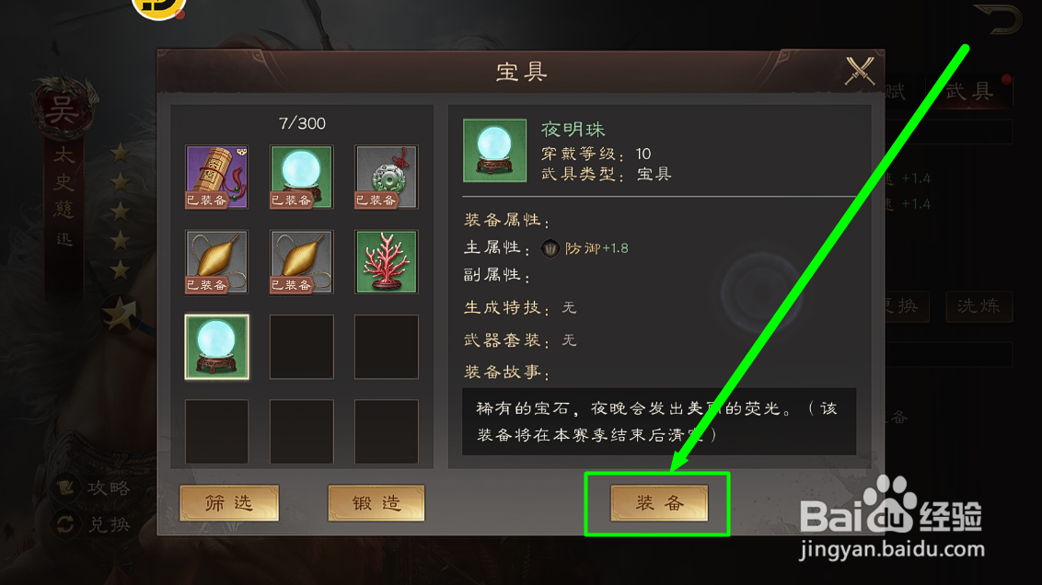This screenshot has width=1042, height=585.
Task: Click the 装备 equip button
Action: click(x=658, y=502)
